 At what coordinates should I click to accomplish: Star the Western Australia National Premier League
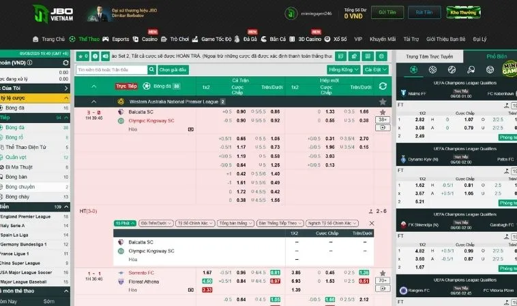point(383,101)
